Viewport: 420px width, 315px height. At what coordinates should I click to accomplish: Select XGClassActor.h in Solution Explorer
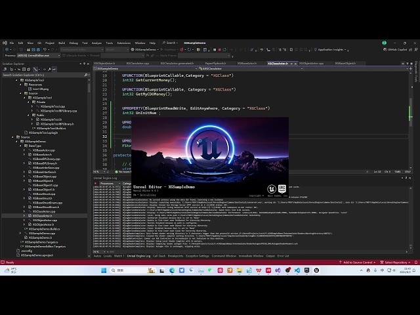[42, 216]
